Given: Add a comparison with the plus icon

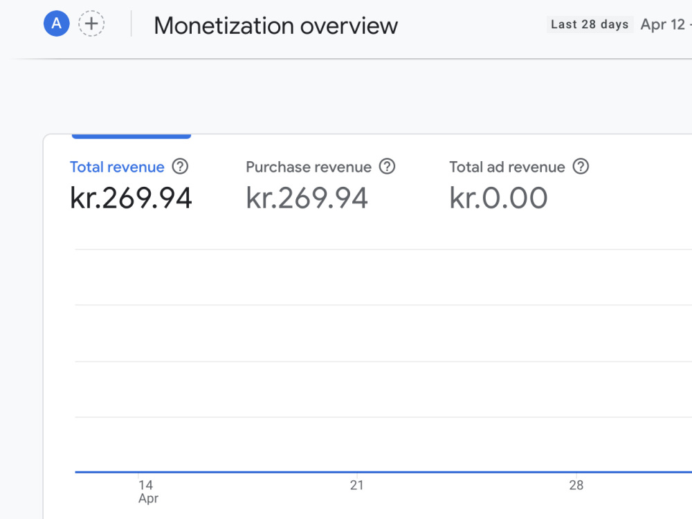Looking at the screenshot, I should [91, 24].
